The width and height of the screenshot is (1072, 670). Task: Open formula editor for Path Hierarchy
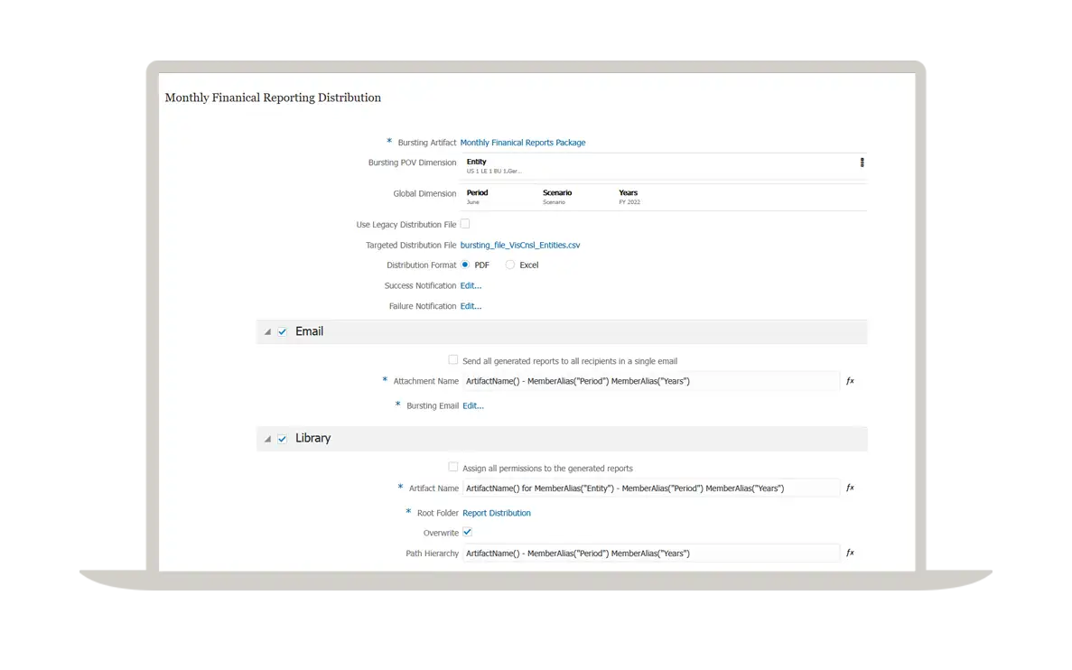pos(850,553)
